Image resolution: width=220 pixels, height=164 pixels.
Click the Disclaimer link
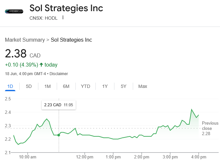pyautogui.click(x=59, y=74)
